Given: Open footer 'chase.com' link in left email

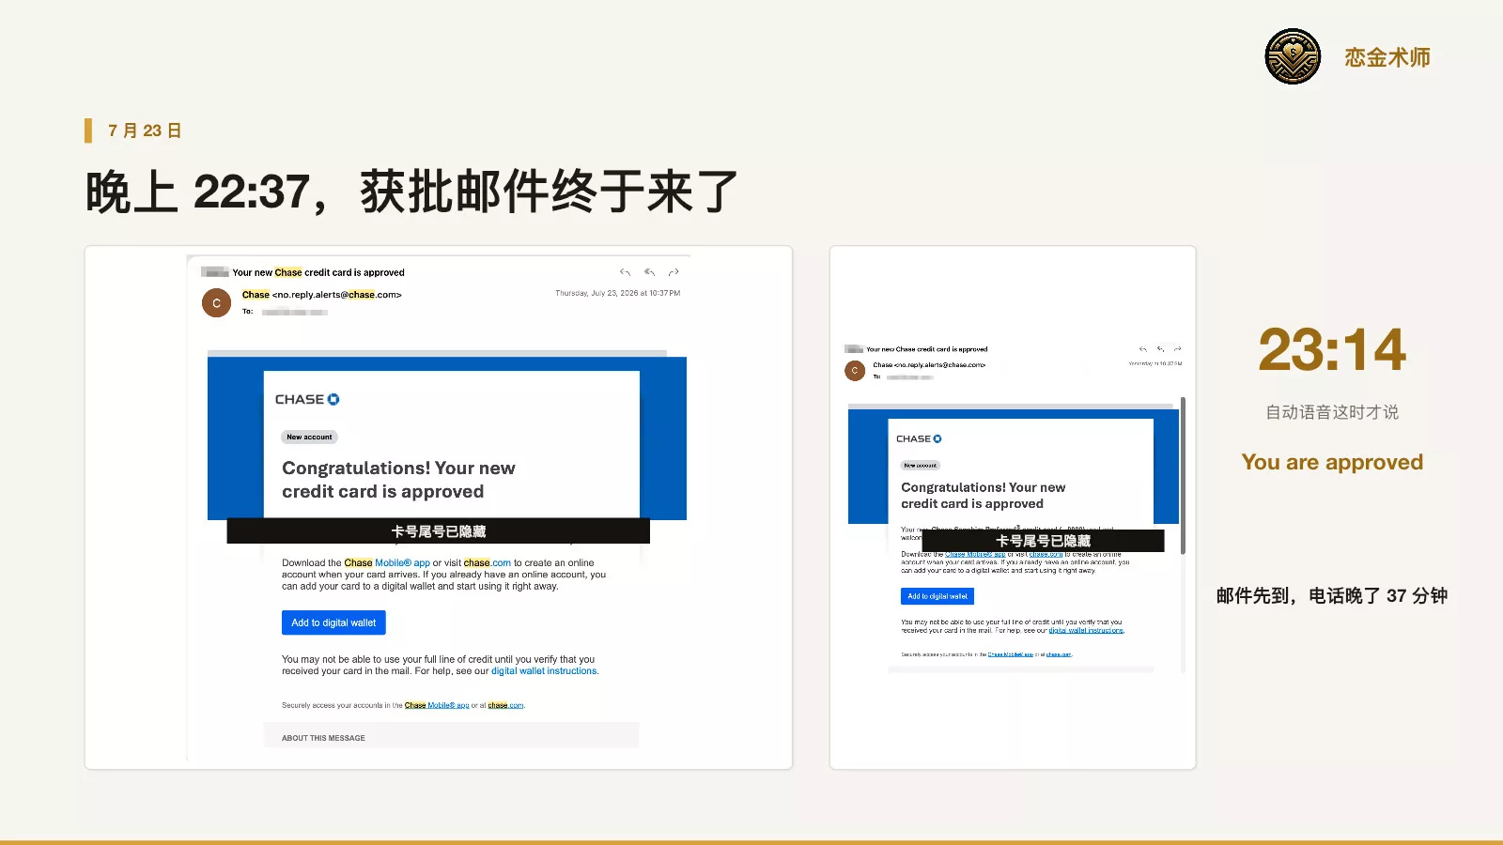Looking at the screenshot, I should pyautogui.click(x=506, y=705).
